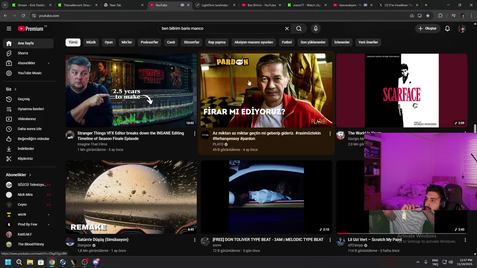Image resolution: width=477 pixels, height=268 pixels.
Task: Open The Bloodthirsty channel subscription
Action: (x=28, y=244)
